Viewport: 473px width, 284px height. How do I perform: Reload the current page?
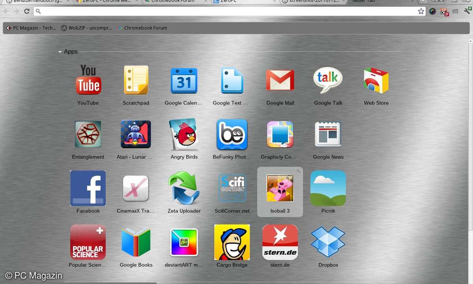point(27,11)
